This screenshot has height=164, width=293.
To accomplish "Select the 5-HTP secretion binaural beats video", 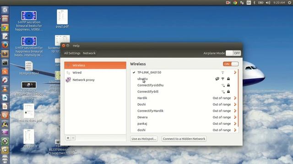I will [x=29, y=21].
